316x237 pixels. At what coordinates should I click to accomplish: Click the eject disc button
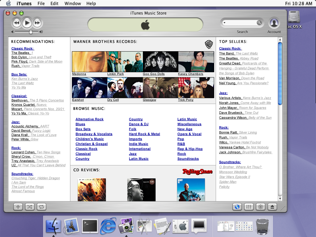tap(272, 207)
